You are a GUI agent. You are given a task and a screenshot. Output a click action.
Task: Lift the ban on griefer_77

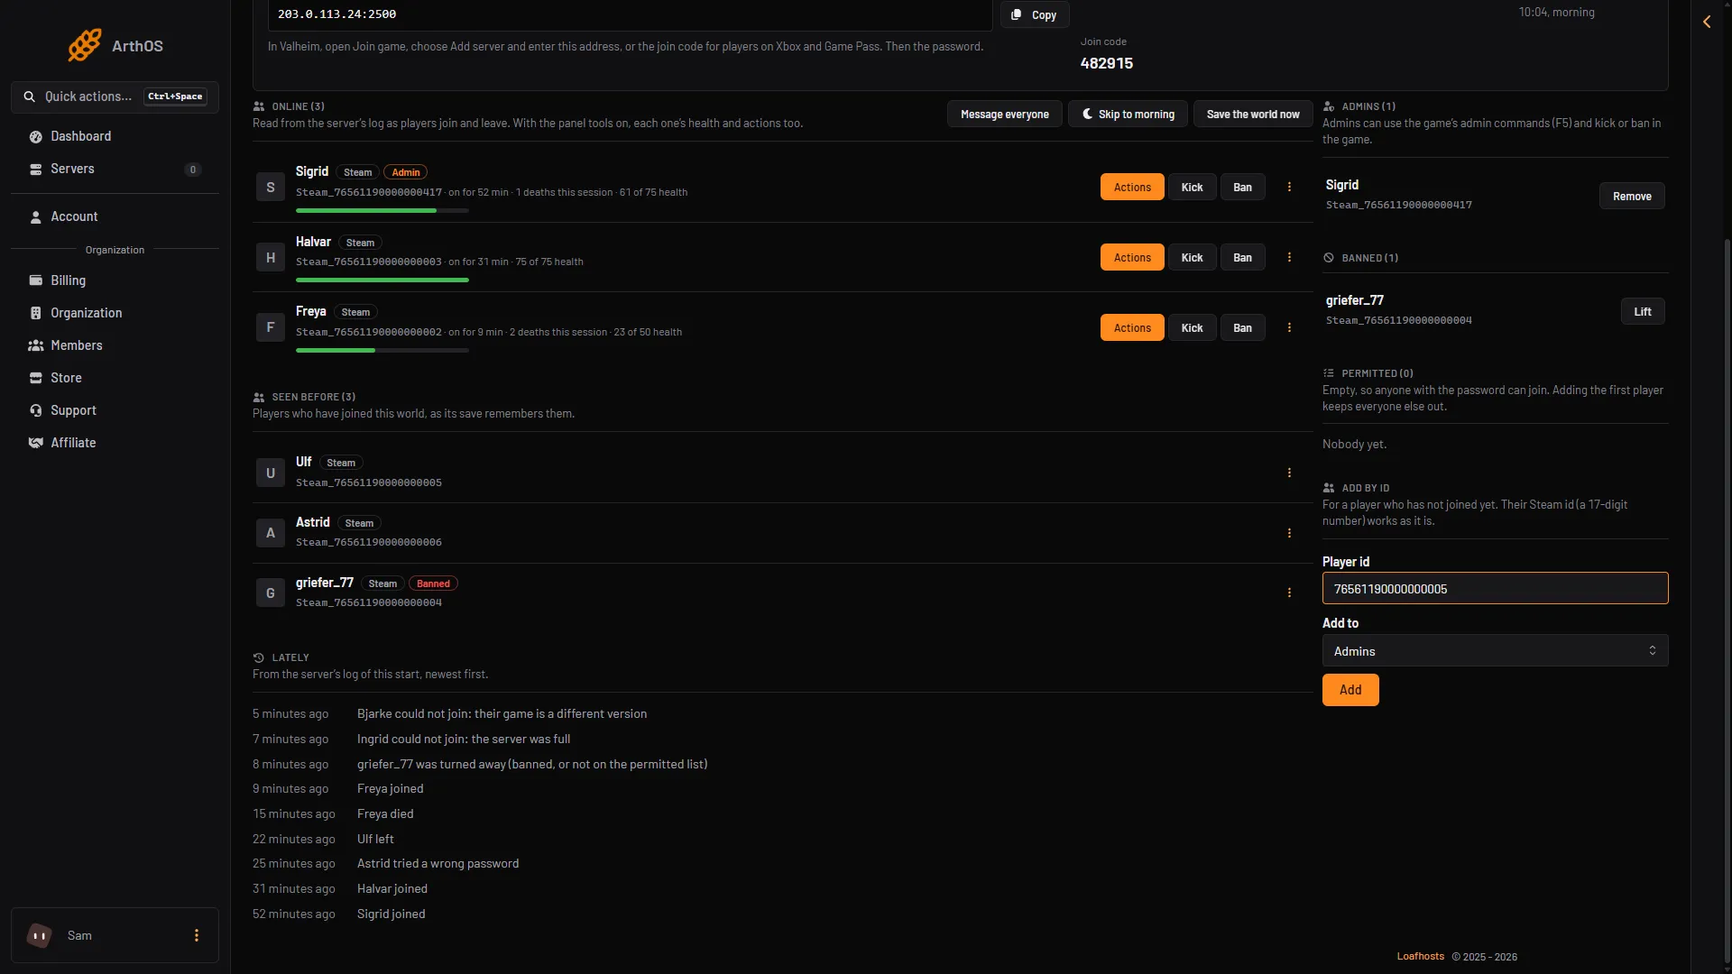[1643, 312]
